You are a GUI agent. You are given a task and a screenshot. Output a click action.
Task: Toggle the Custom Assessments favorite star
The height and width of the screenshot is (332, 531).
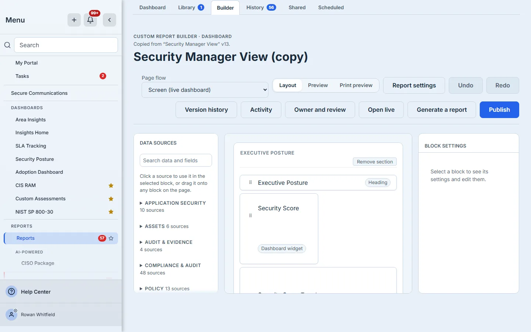coord(111,199)
